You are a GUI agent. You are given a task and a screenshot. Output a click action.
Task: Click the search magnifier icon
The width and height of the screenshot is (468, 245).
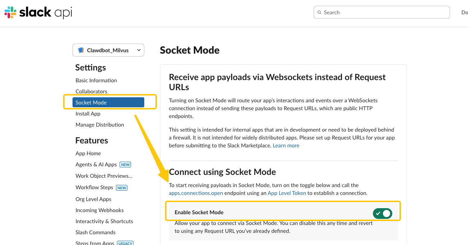pos(319,13)
